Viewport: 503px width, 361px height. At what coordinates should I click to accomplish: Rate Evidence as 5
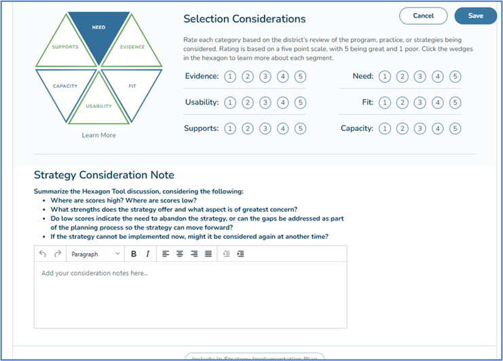point(301,77)
